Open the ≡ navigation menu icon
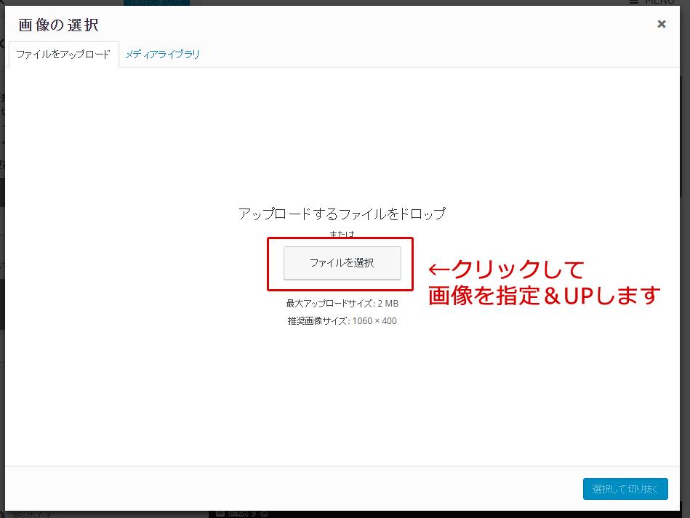Viewport: 690px width, 518px height. tap(635, 2)
